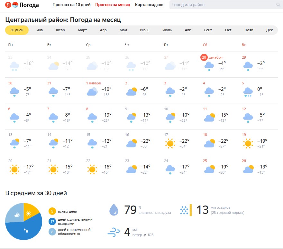Click partly cloudy icon for day 11

(209, 117)
